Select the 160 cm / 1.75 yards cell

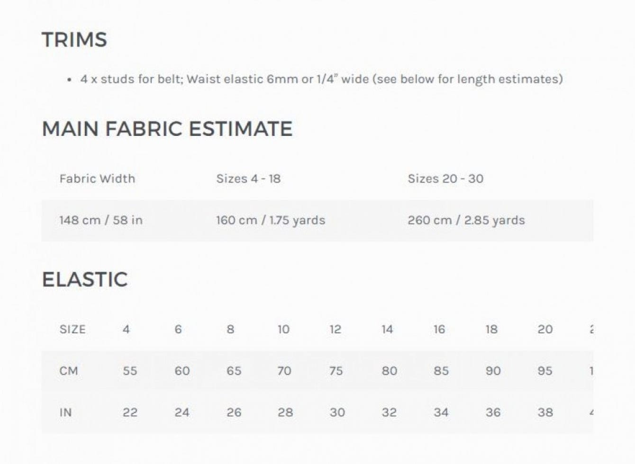click(271, 220)
